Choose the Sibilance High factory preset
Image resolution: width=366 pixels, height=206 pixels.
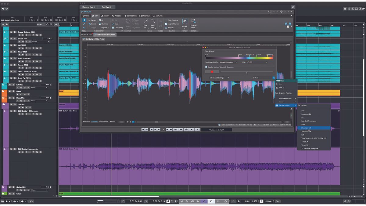point(307,128)
